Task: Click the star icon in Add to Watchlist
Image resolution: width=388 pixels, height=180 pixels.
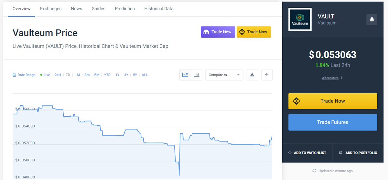Action: click(x=290, y=153)
